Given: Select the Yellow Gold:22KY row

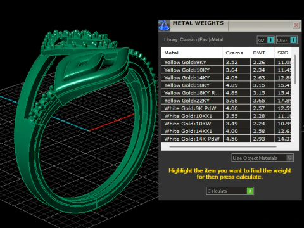Looking at the screenshot, I should click(226, 101).
